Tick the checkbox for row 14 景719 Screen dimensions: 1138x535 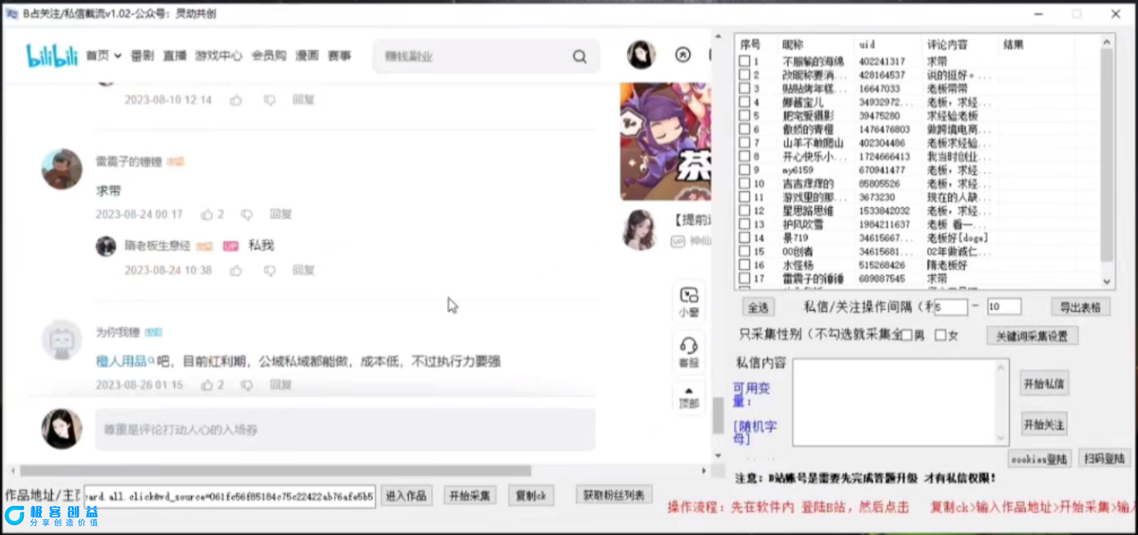point(744,237)
